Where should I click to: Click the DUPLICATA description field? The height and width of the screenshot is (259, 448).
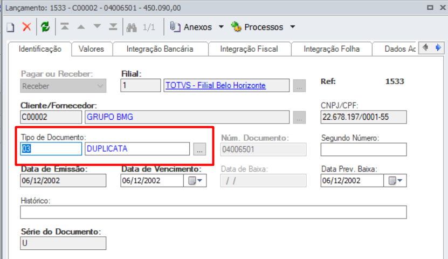[x=137, y=149]
